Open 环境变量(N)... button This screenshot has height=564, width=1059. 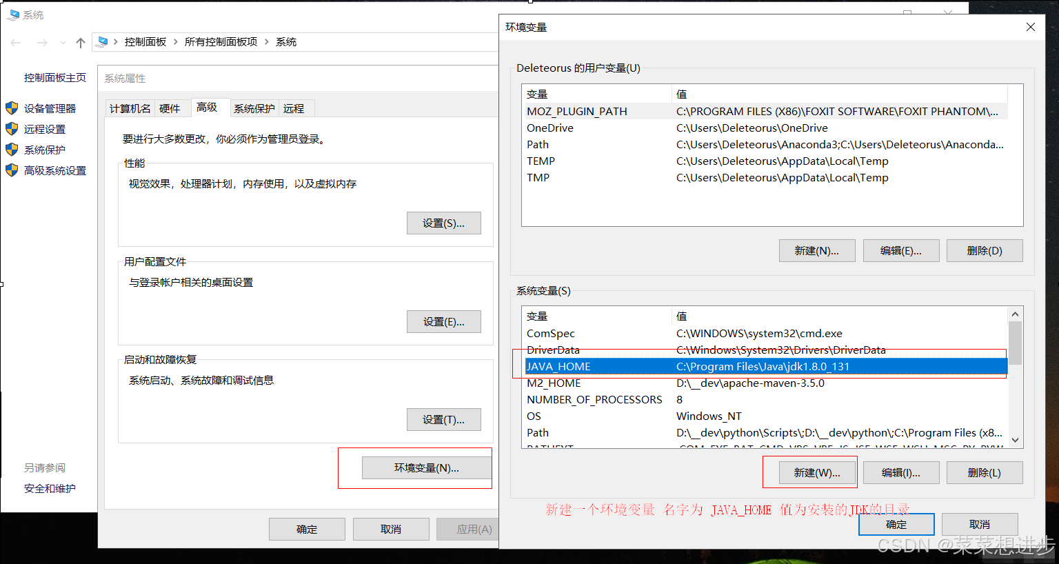(427, 468)
